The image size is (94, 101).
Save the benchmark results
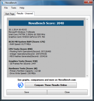tap(27, 92)
